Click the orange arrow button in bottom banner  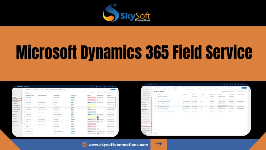(159, 144)
